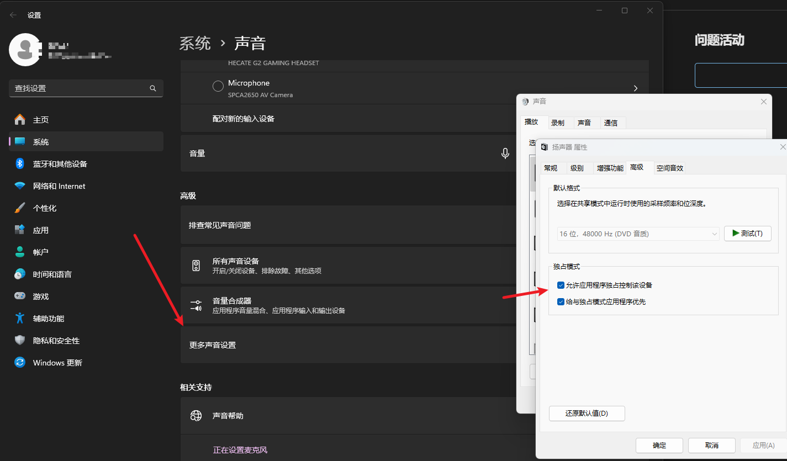Image resolution: width=787 pixels, height=461 pixels.
Task: Open the 主页 home page in sidebar
Action: (x=86, y=120)
